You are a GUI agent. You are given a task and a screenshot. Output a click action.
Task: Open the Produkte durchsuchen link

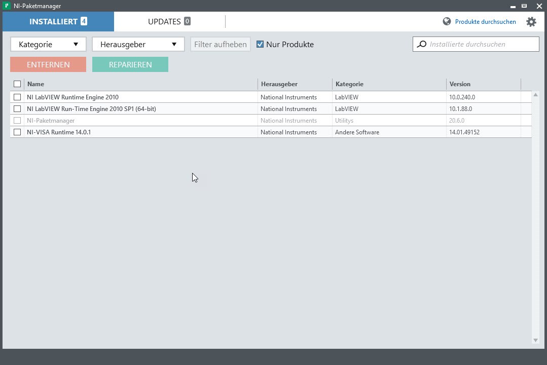click(x=485, y=22)
